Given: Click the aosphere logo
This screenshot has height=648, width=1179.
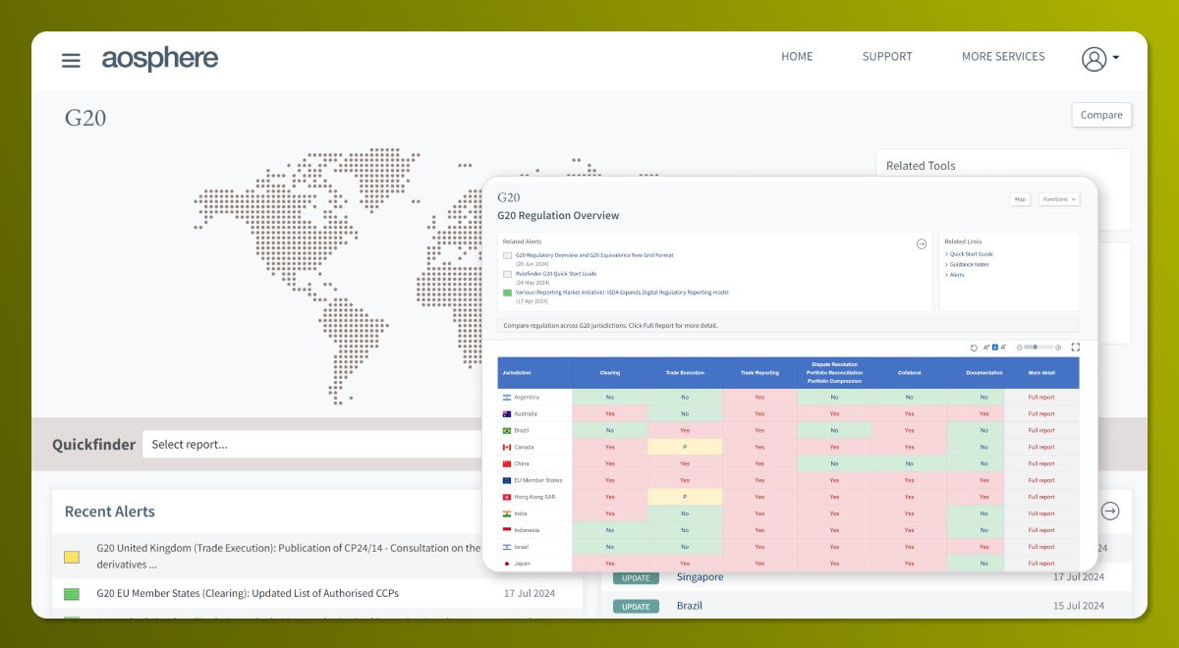Looking at the screenshot, I should tap(160, 59).
